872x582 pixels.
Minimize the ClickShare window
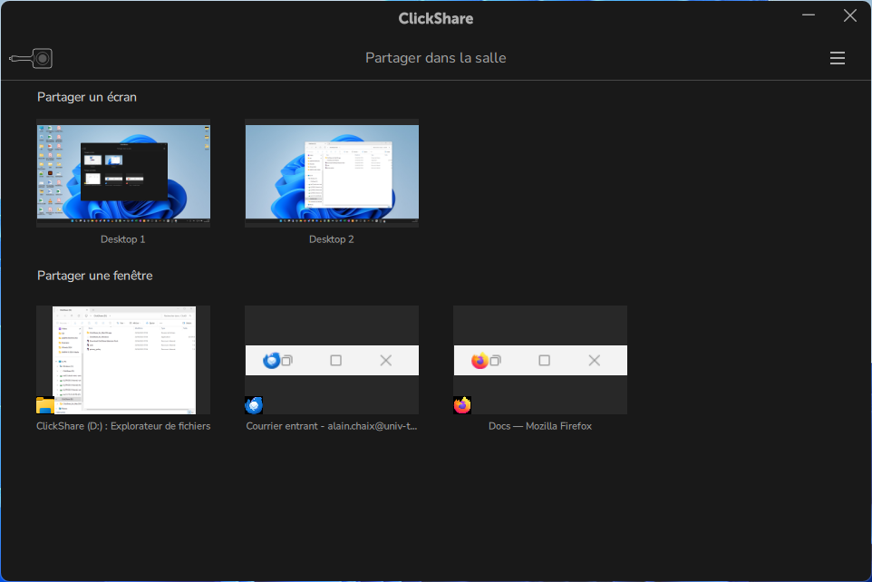coord(808,15)
